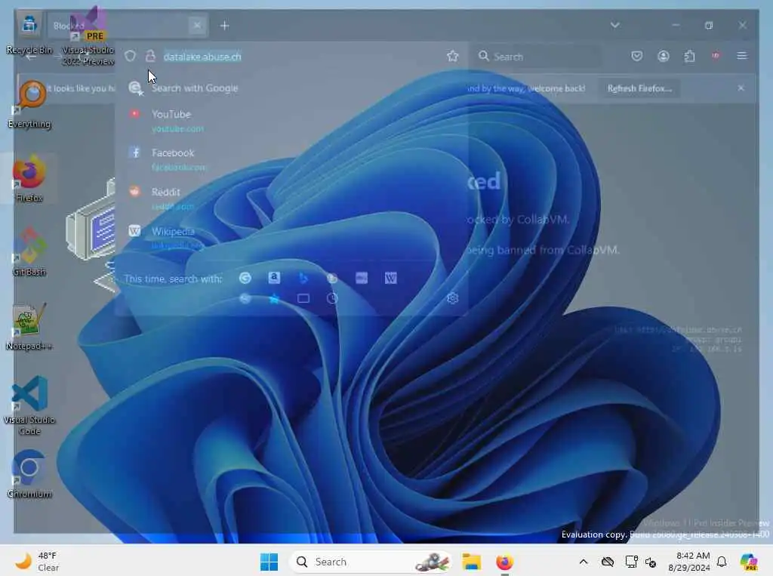Click the volume muted tray icon
This screenshot has height=576, width=773.
coord(651,562)
